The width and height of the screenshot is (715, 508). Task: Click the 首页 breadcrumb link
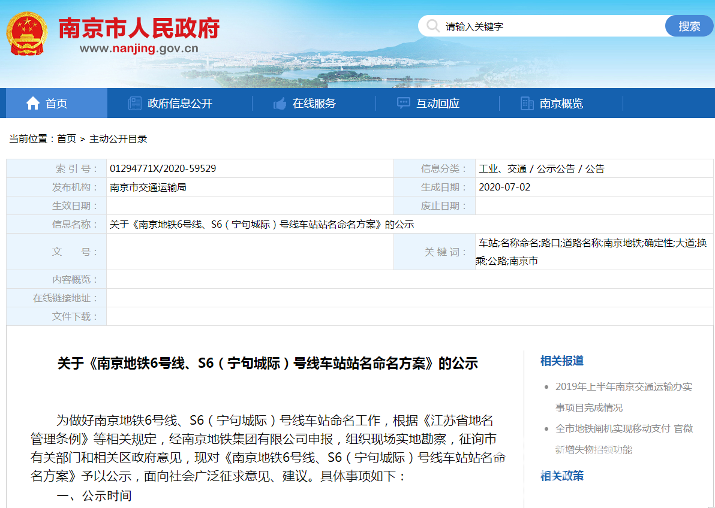click(x=67, y=138)
